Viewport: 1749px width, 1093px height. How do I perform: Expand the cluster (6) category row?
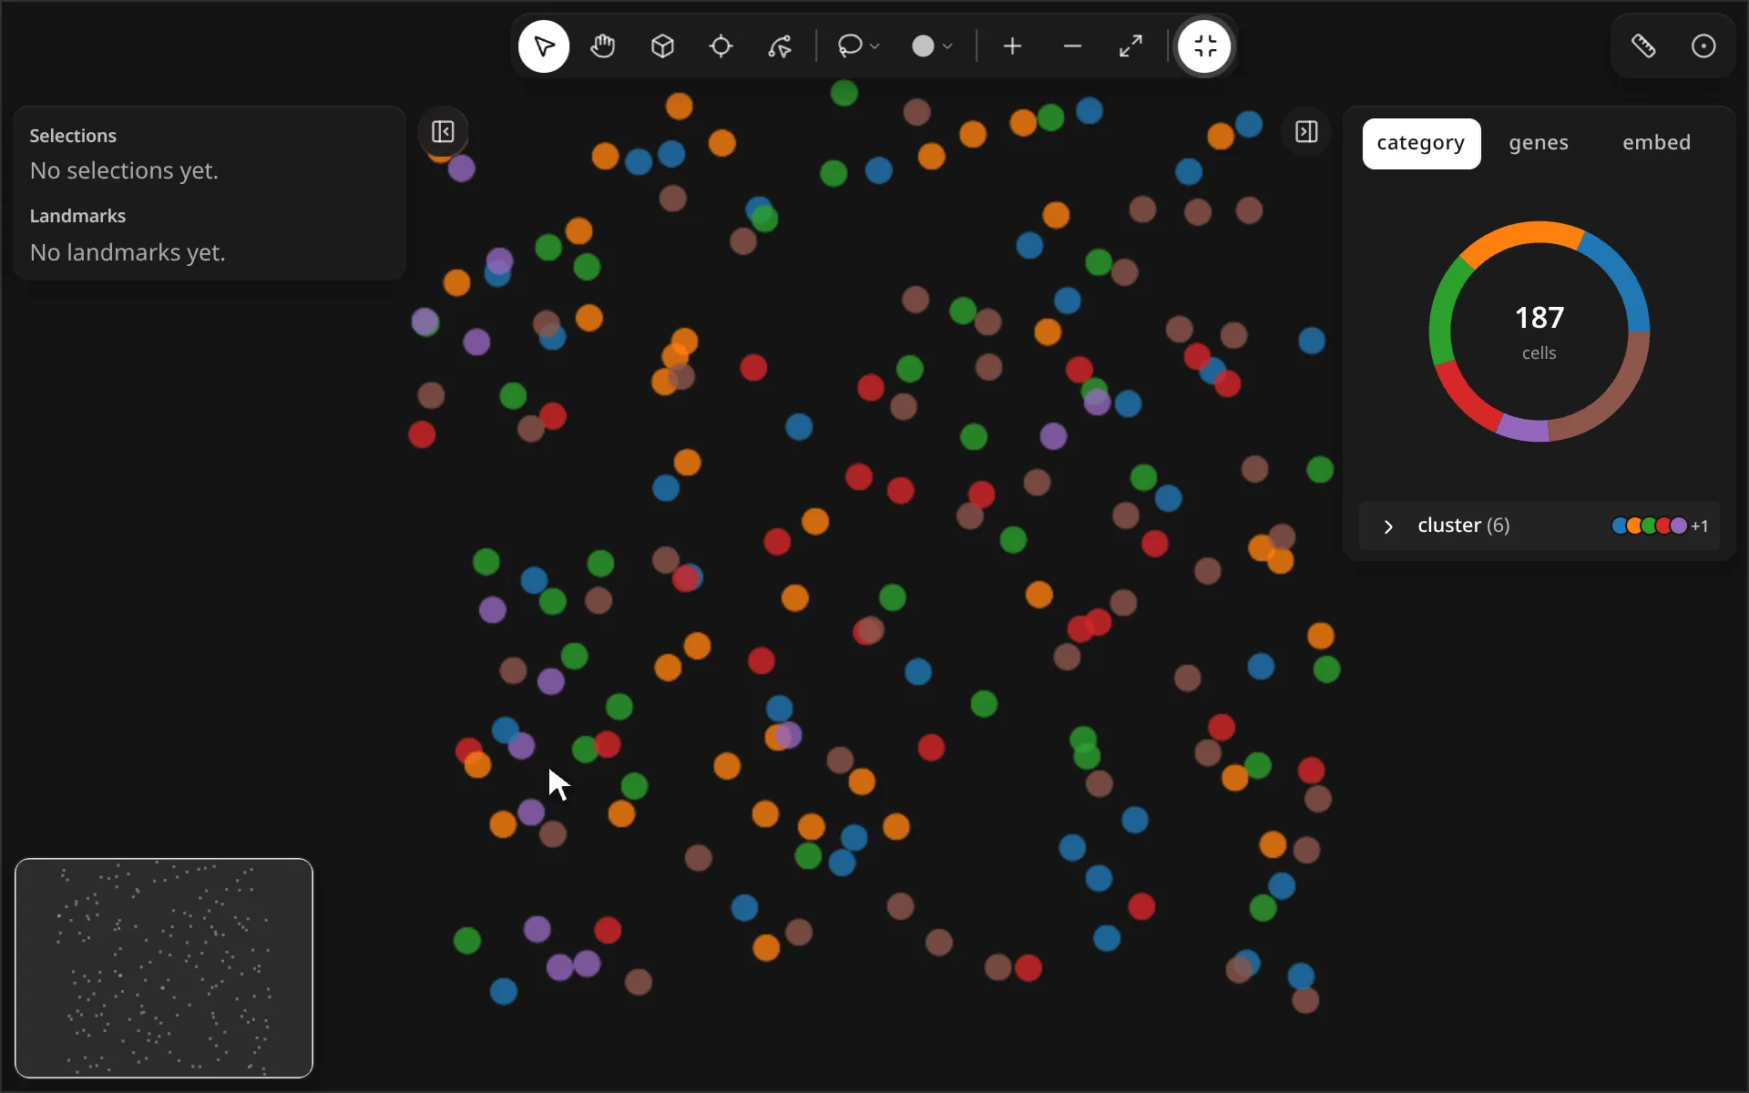pyautogui.click(x=1539, y=526)
